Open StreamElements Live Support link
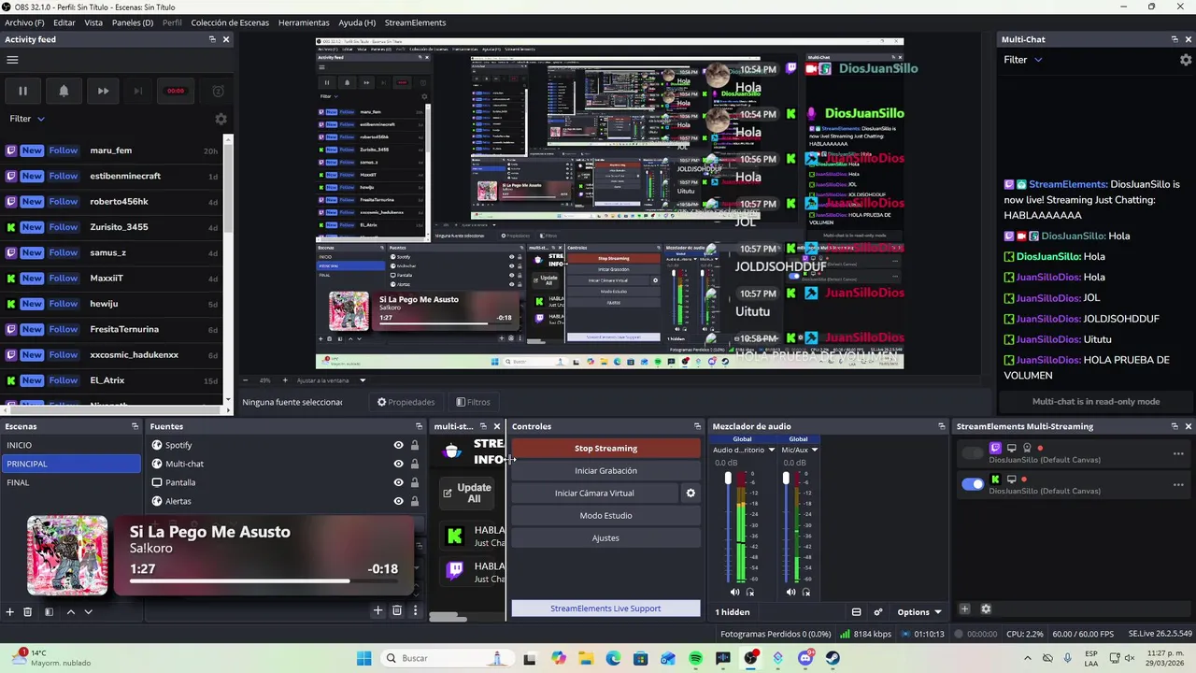 pyautogui.click(x=605, y=609)
